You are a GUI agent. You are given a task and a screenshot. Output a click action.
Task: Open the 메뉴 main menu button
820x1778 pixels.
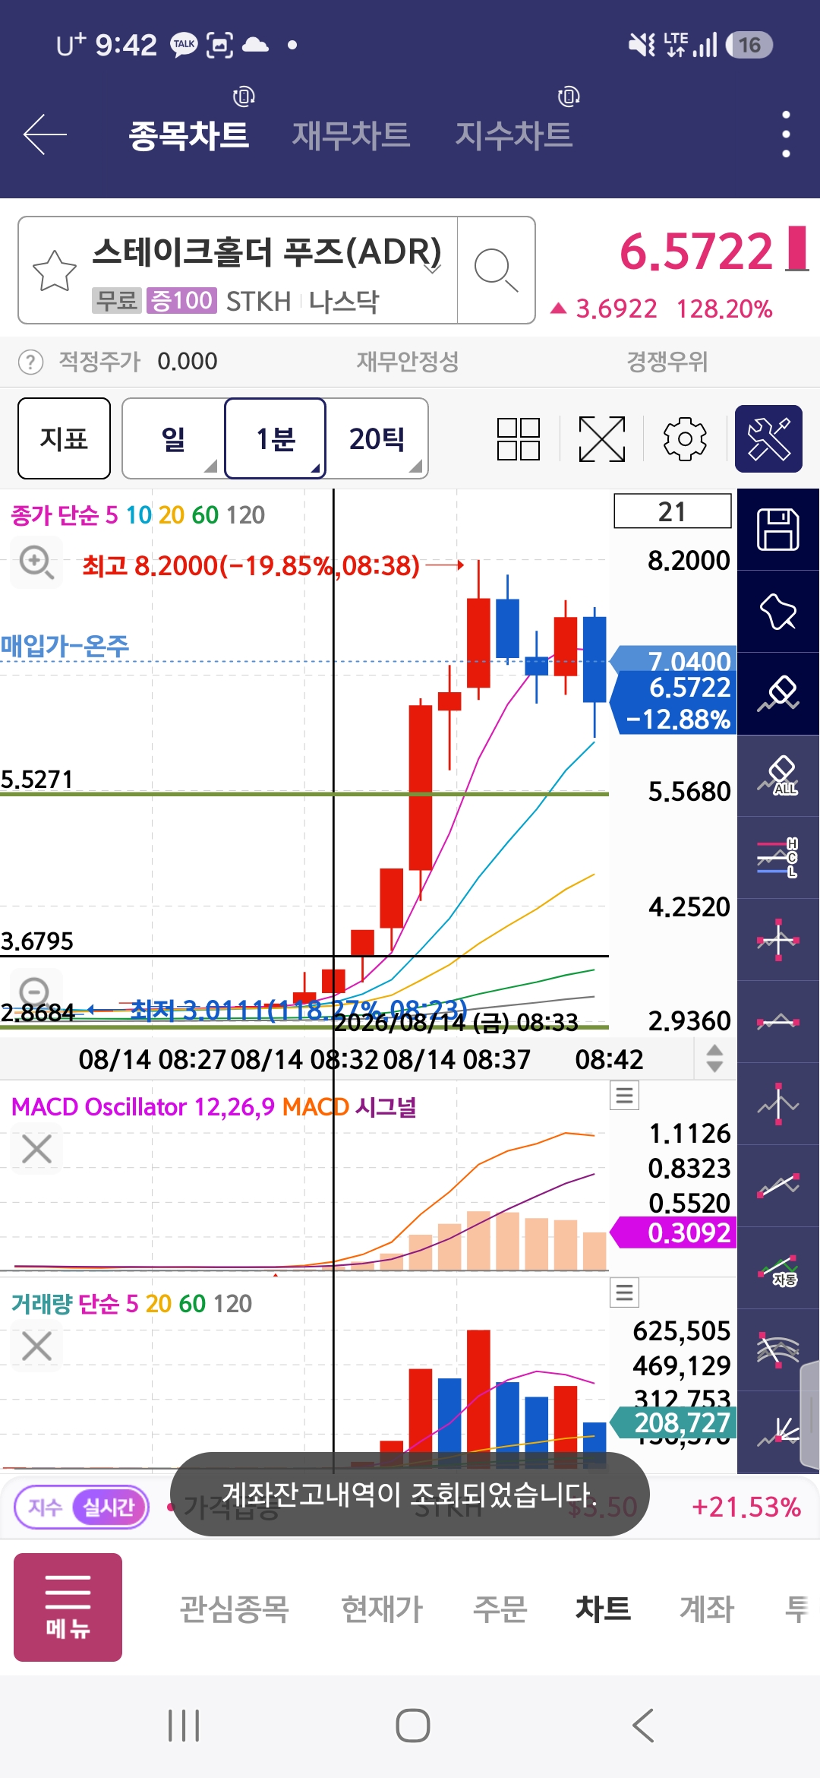coord(68,1607)
